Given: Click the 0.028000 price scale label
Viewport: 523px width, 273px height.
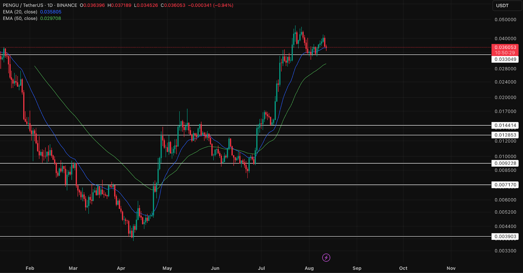Looking at the screenshot, I should [x=505, y=69].
